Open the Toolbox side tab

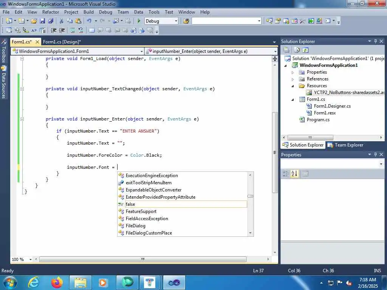(3, 52)
